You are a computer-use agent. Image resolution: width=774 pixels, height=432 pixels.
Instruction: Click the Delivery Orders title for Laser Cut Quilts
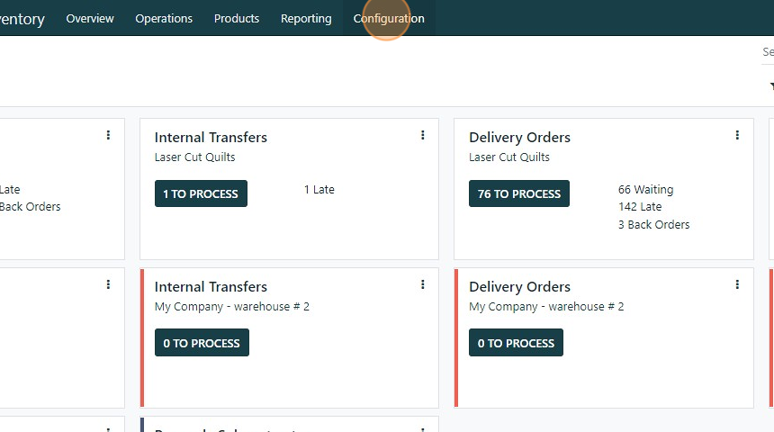point(519,138)
